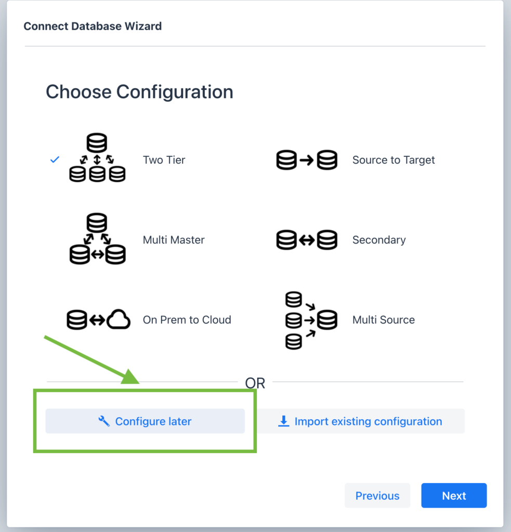Image resolution: width=511 pixels, height=532 pixels.
Task: Choose the Secondary configuration option
Action: [x=379, y=240]
